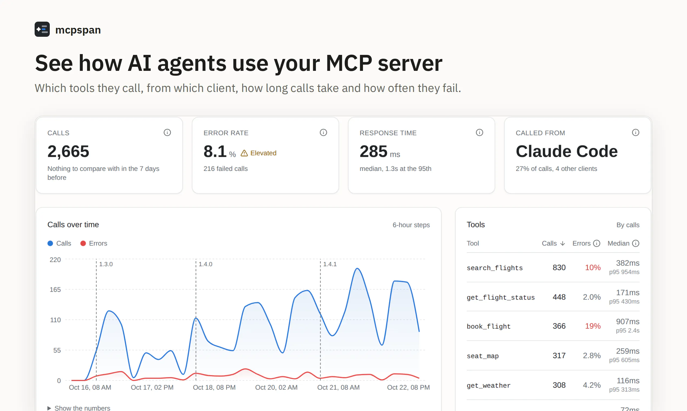Click the 2,665 calls total

(x=68, y=151)
